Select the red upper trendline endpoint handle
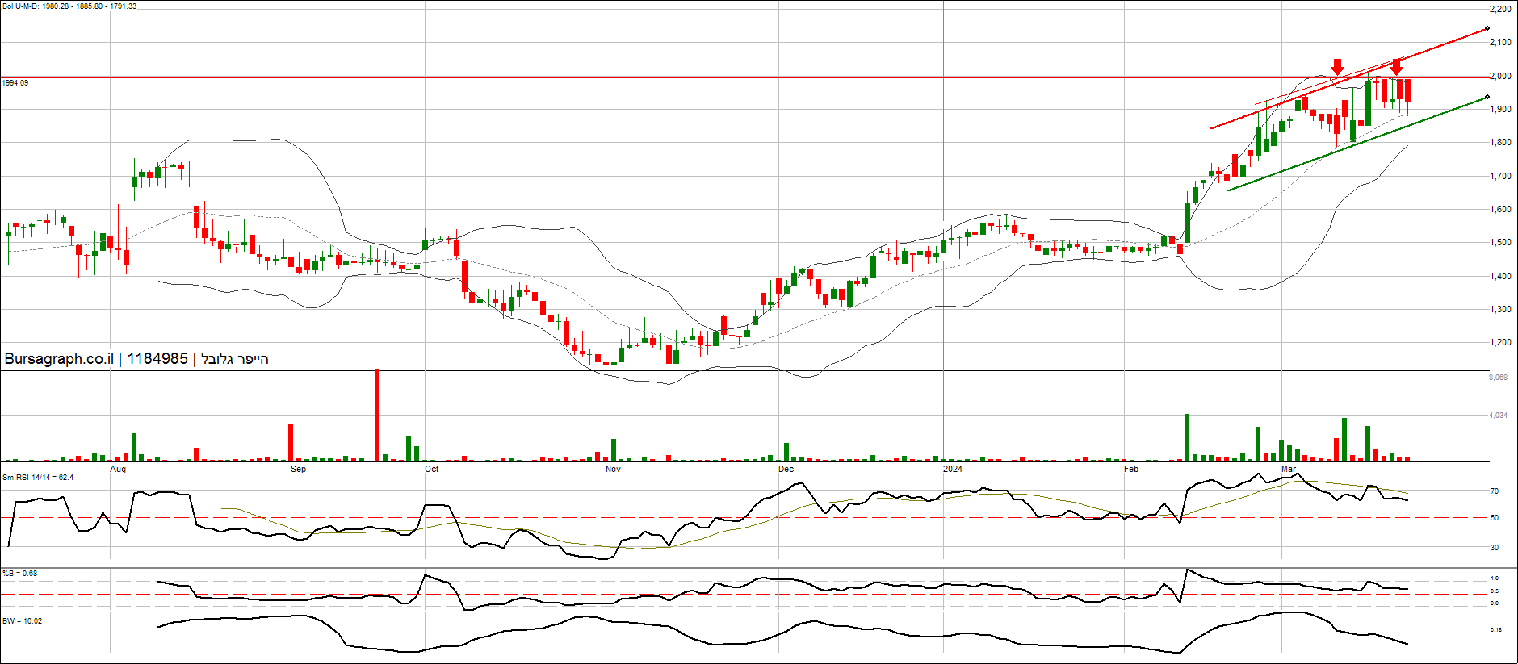The width and height of the screenshot is (1518, 664). 1487,29
